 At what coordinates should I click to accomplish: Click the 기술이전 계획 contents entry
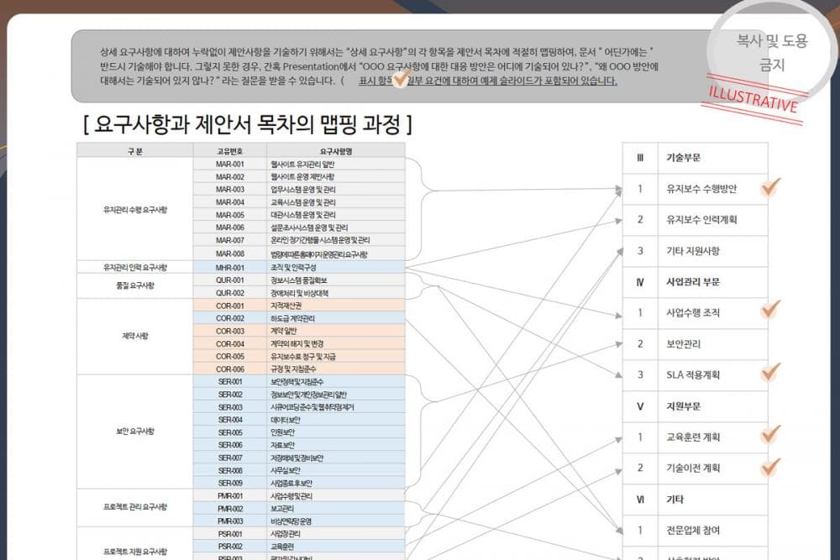click(693, 468)
